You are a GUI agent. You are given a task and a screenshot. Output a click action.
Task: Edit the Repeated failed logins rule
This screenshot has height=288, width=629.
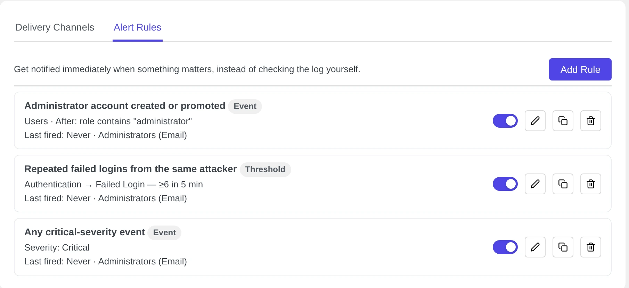point(535,184)
